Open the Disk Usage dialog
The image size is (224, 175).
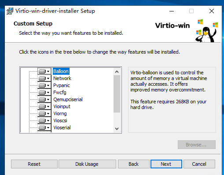click(87, 164)
